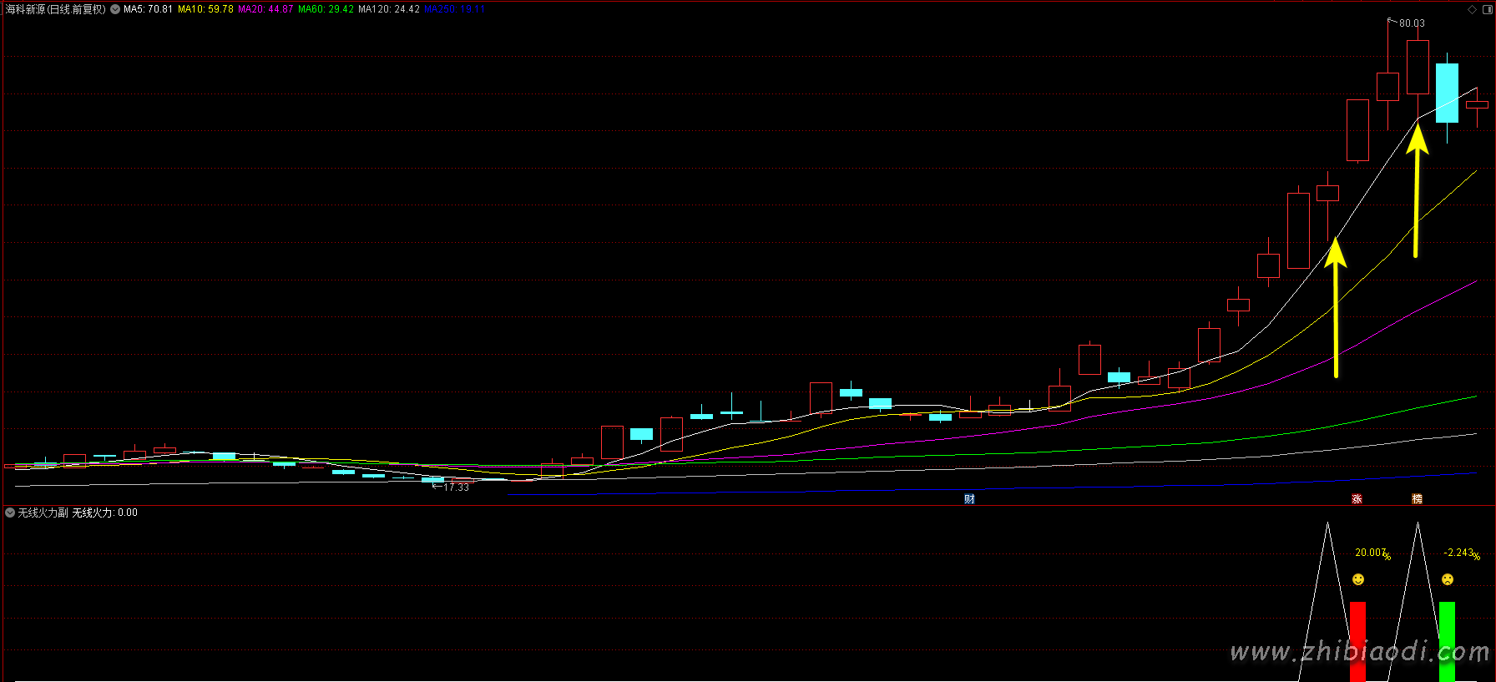1496x682 pixels.
Task: Expand the 无线火力副 sub-indicator dropdown
Action: (10, 513)
